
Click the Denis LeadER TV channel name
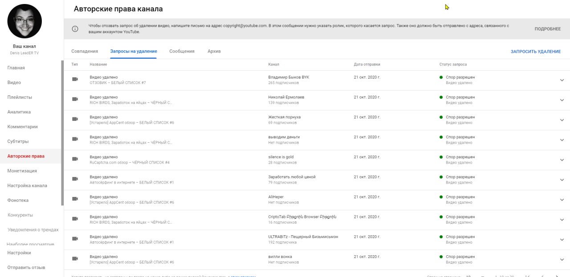point(24,53)
